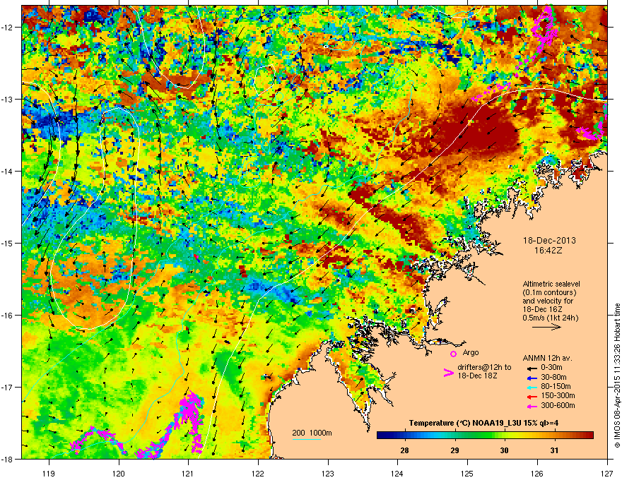Click the '0-30m' depth label

click(x=551, y=368)
